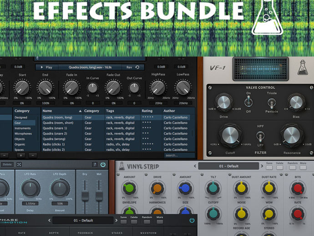Click the Vinyl Strip flask logo
The height and width of the screenshot is (236, 314).
click(122, 166)
